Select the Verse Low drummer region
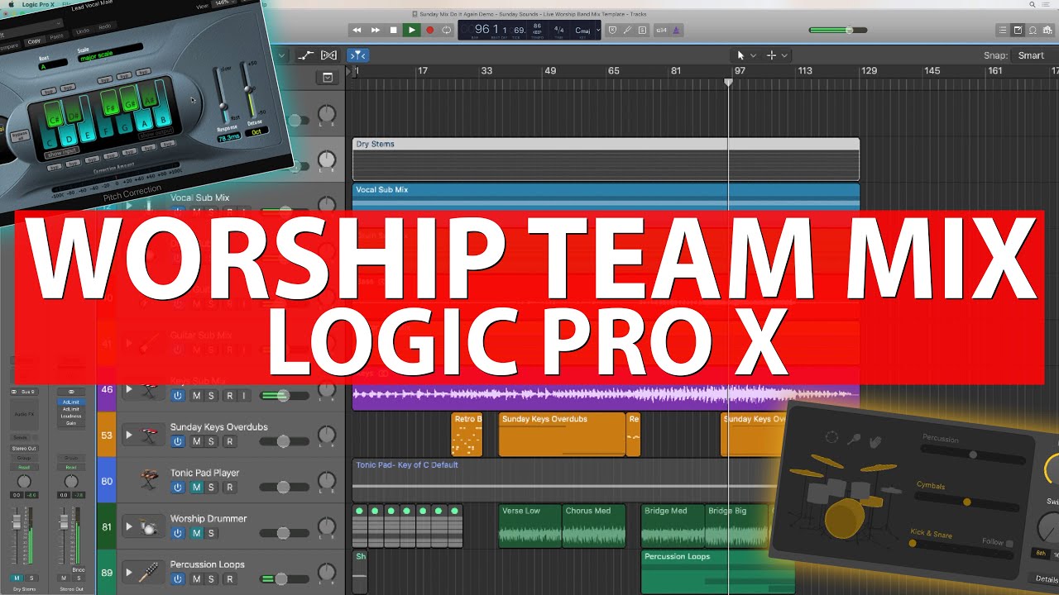This screenshot has height=595, width=1059. pos(530,526)
